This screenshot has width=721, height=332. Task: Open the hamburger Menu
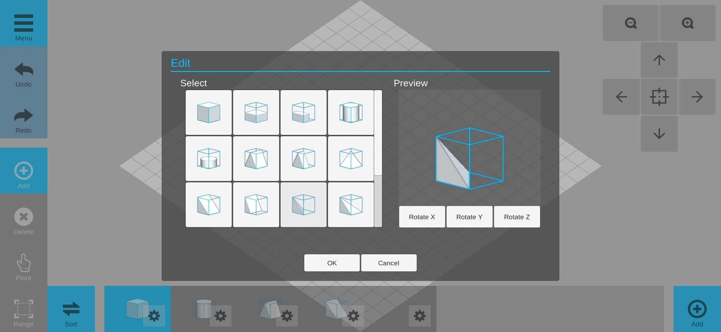pos(23,23)
